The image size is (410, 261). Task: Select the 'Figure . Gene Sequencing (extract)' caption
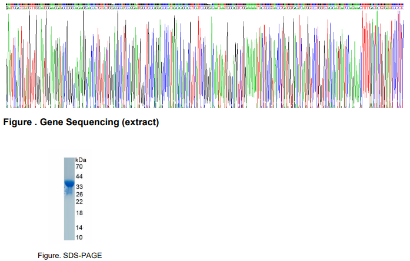pos(81,123)
